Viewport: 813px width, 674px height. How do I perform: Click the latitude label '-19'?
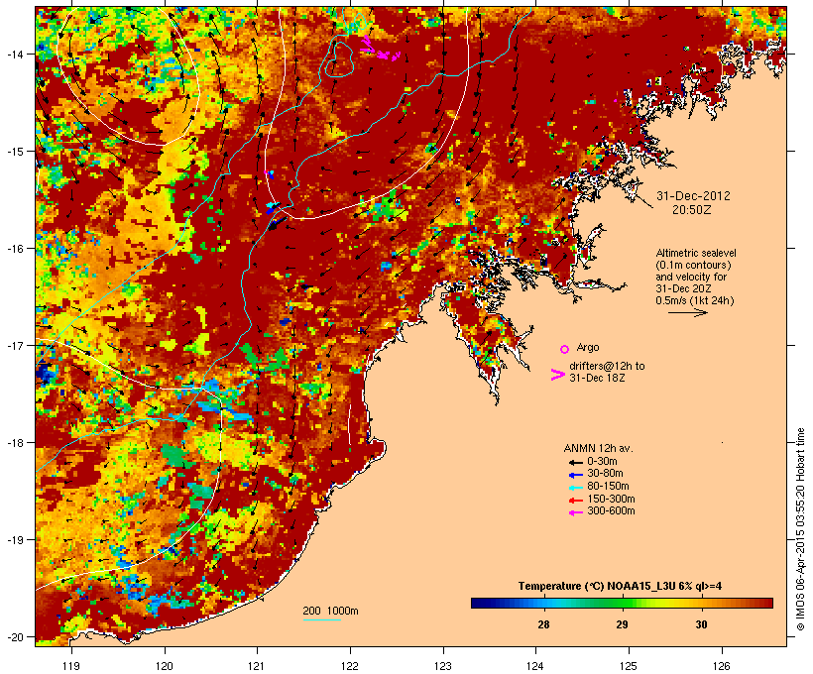pos(14,540)
